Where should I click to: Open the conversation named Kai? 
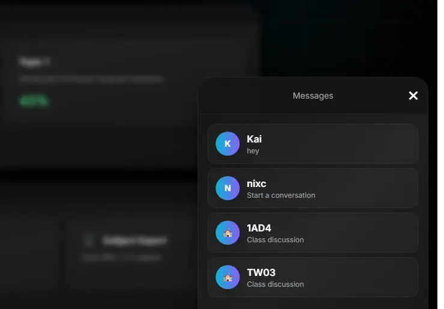[x=313, y=144]
